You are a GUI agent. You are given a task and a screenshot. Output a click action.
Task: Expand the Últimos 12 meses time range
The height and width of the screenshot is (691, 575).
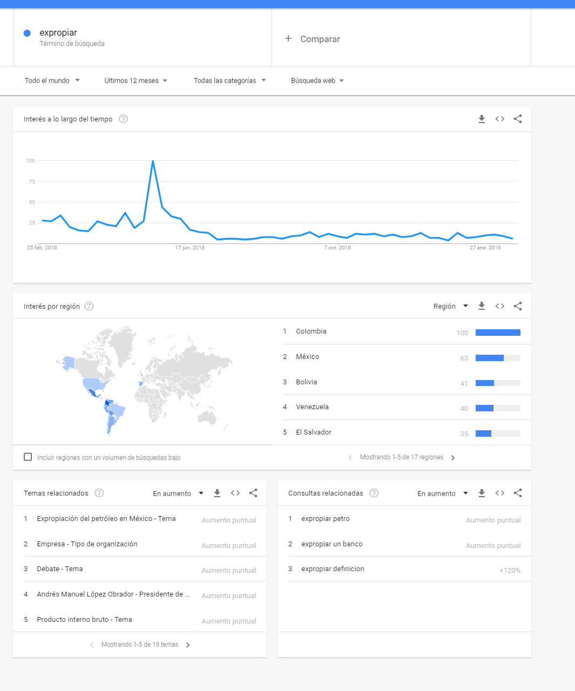tap(136, 80)
